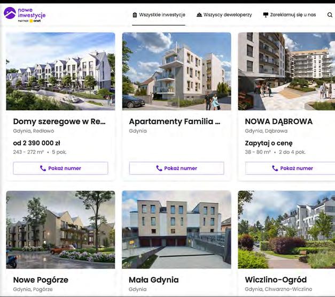Show number for Domy szeregowe listing
Viewport: 335px width, 297px height.
pyautogui.click(x=60, y=168)
